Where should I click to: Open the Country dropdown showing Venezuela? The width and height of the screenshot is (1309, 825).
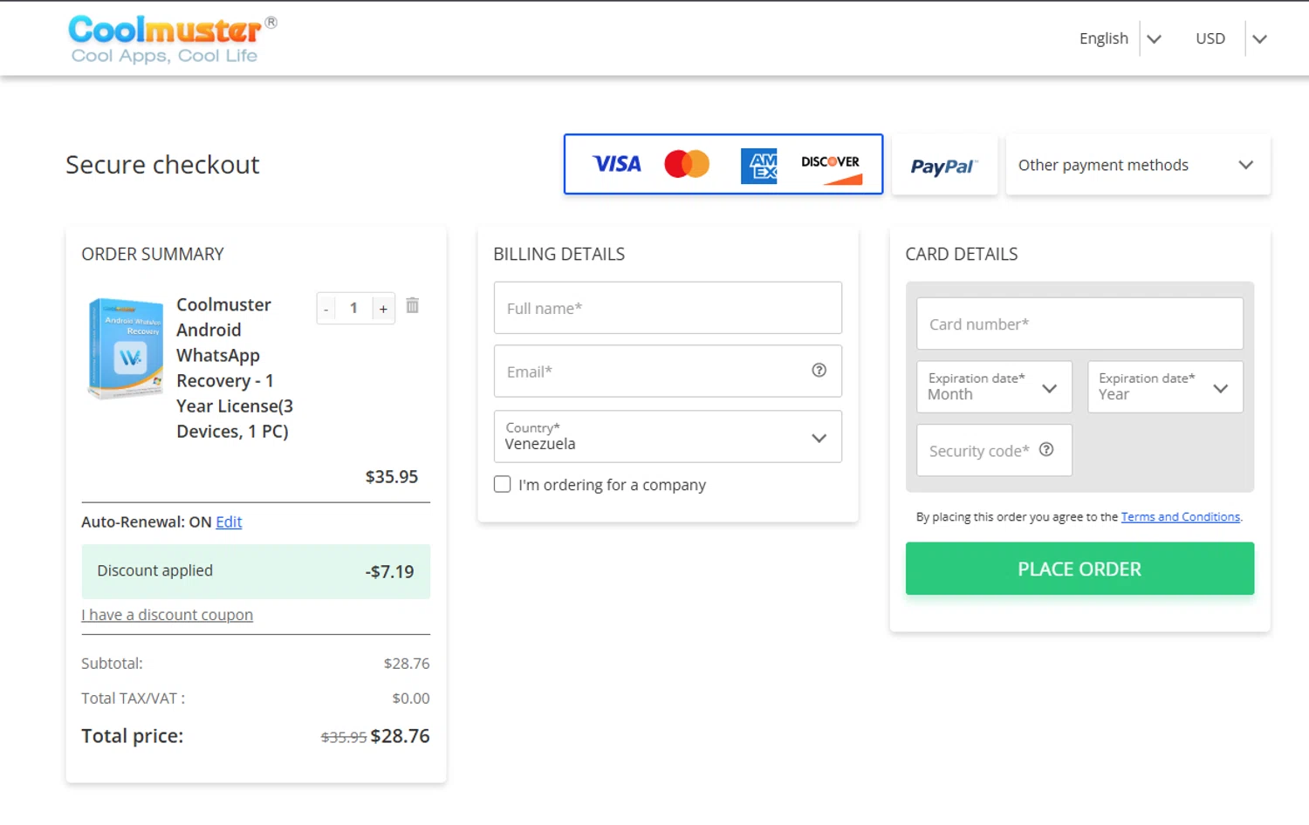668,436
